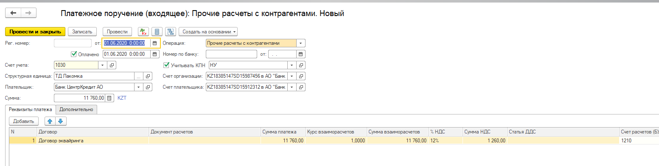This screenshot has height=166, width=659.
Task: Click the KZT currency link
Action: click(122, 98)
